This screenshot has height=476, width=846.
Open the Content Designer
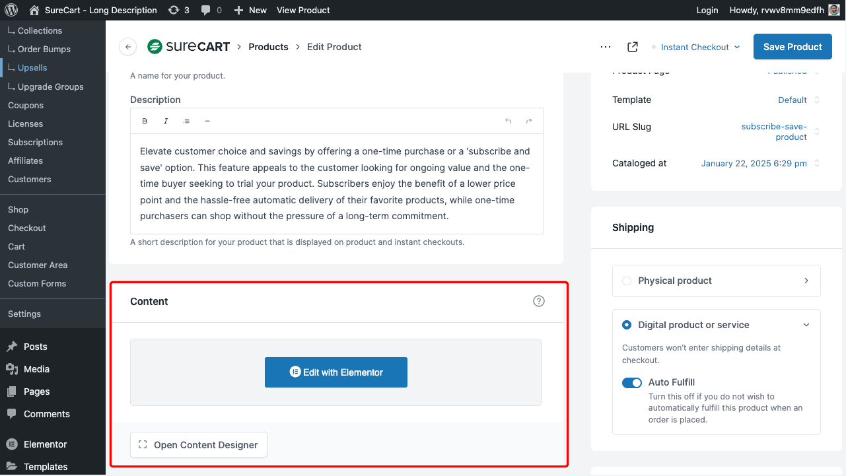198,444
